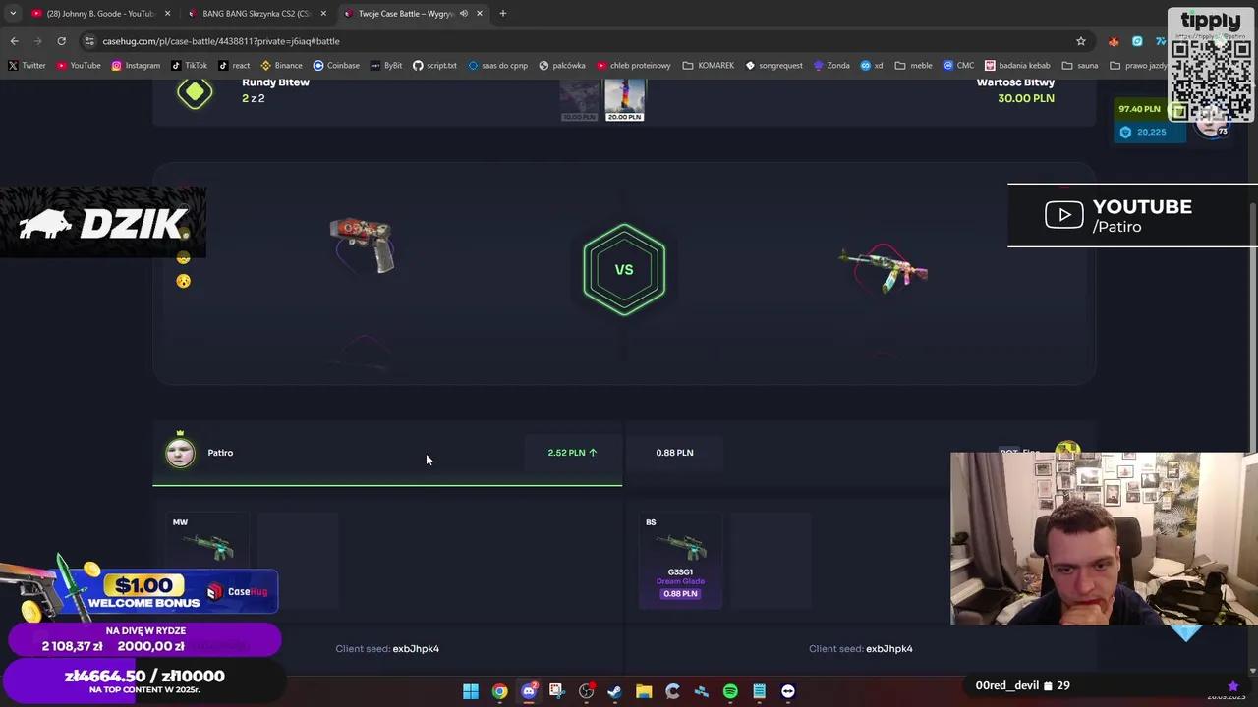
Task: Click the right panel's exbJhpk4 client seed
Action: pos(889,649)
